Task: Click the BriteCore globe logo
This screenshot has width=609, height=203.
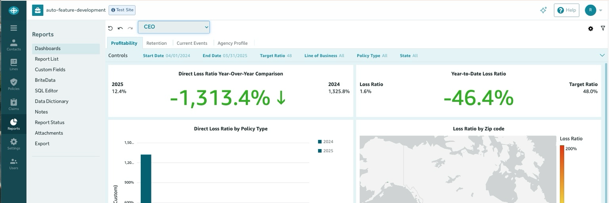Action: (x=13, y=10)
